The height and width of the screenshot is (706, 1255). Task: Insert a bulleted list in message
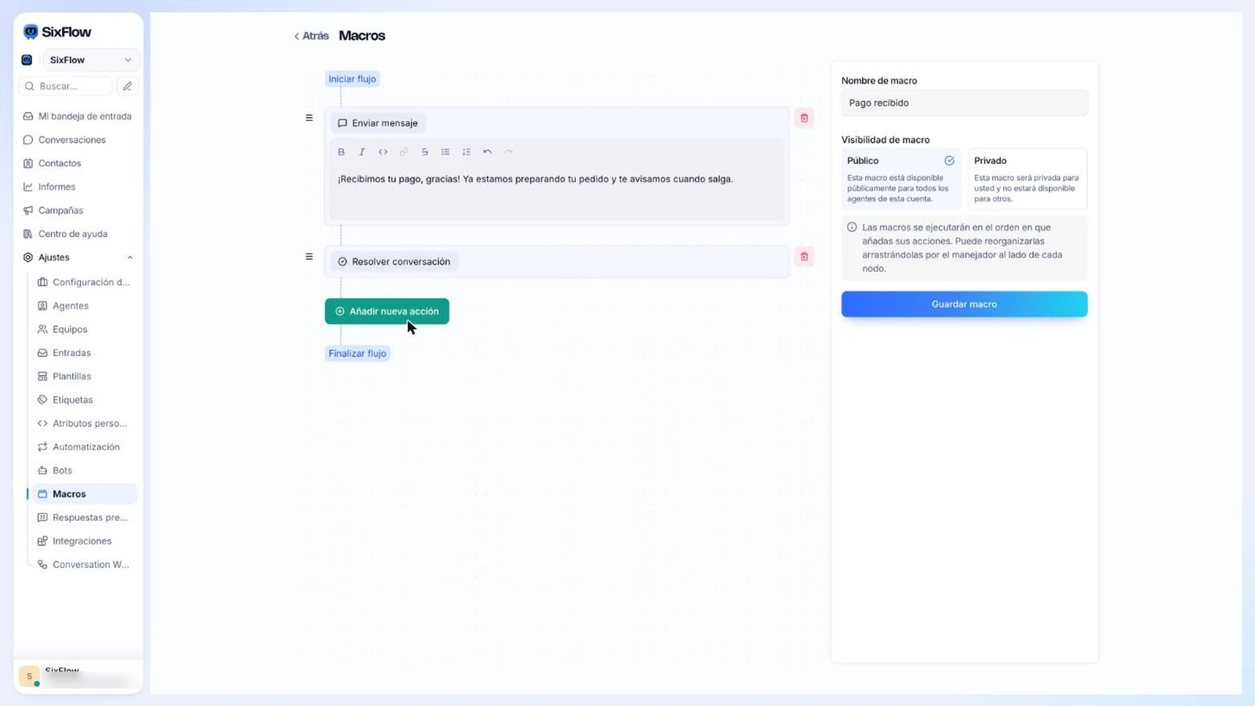(x=446, y=152)
